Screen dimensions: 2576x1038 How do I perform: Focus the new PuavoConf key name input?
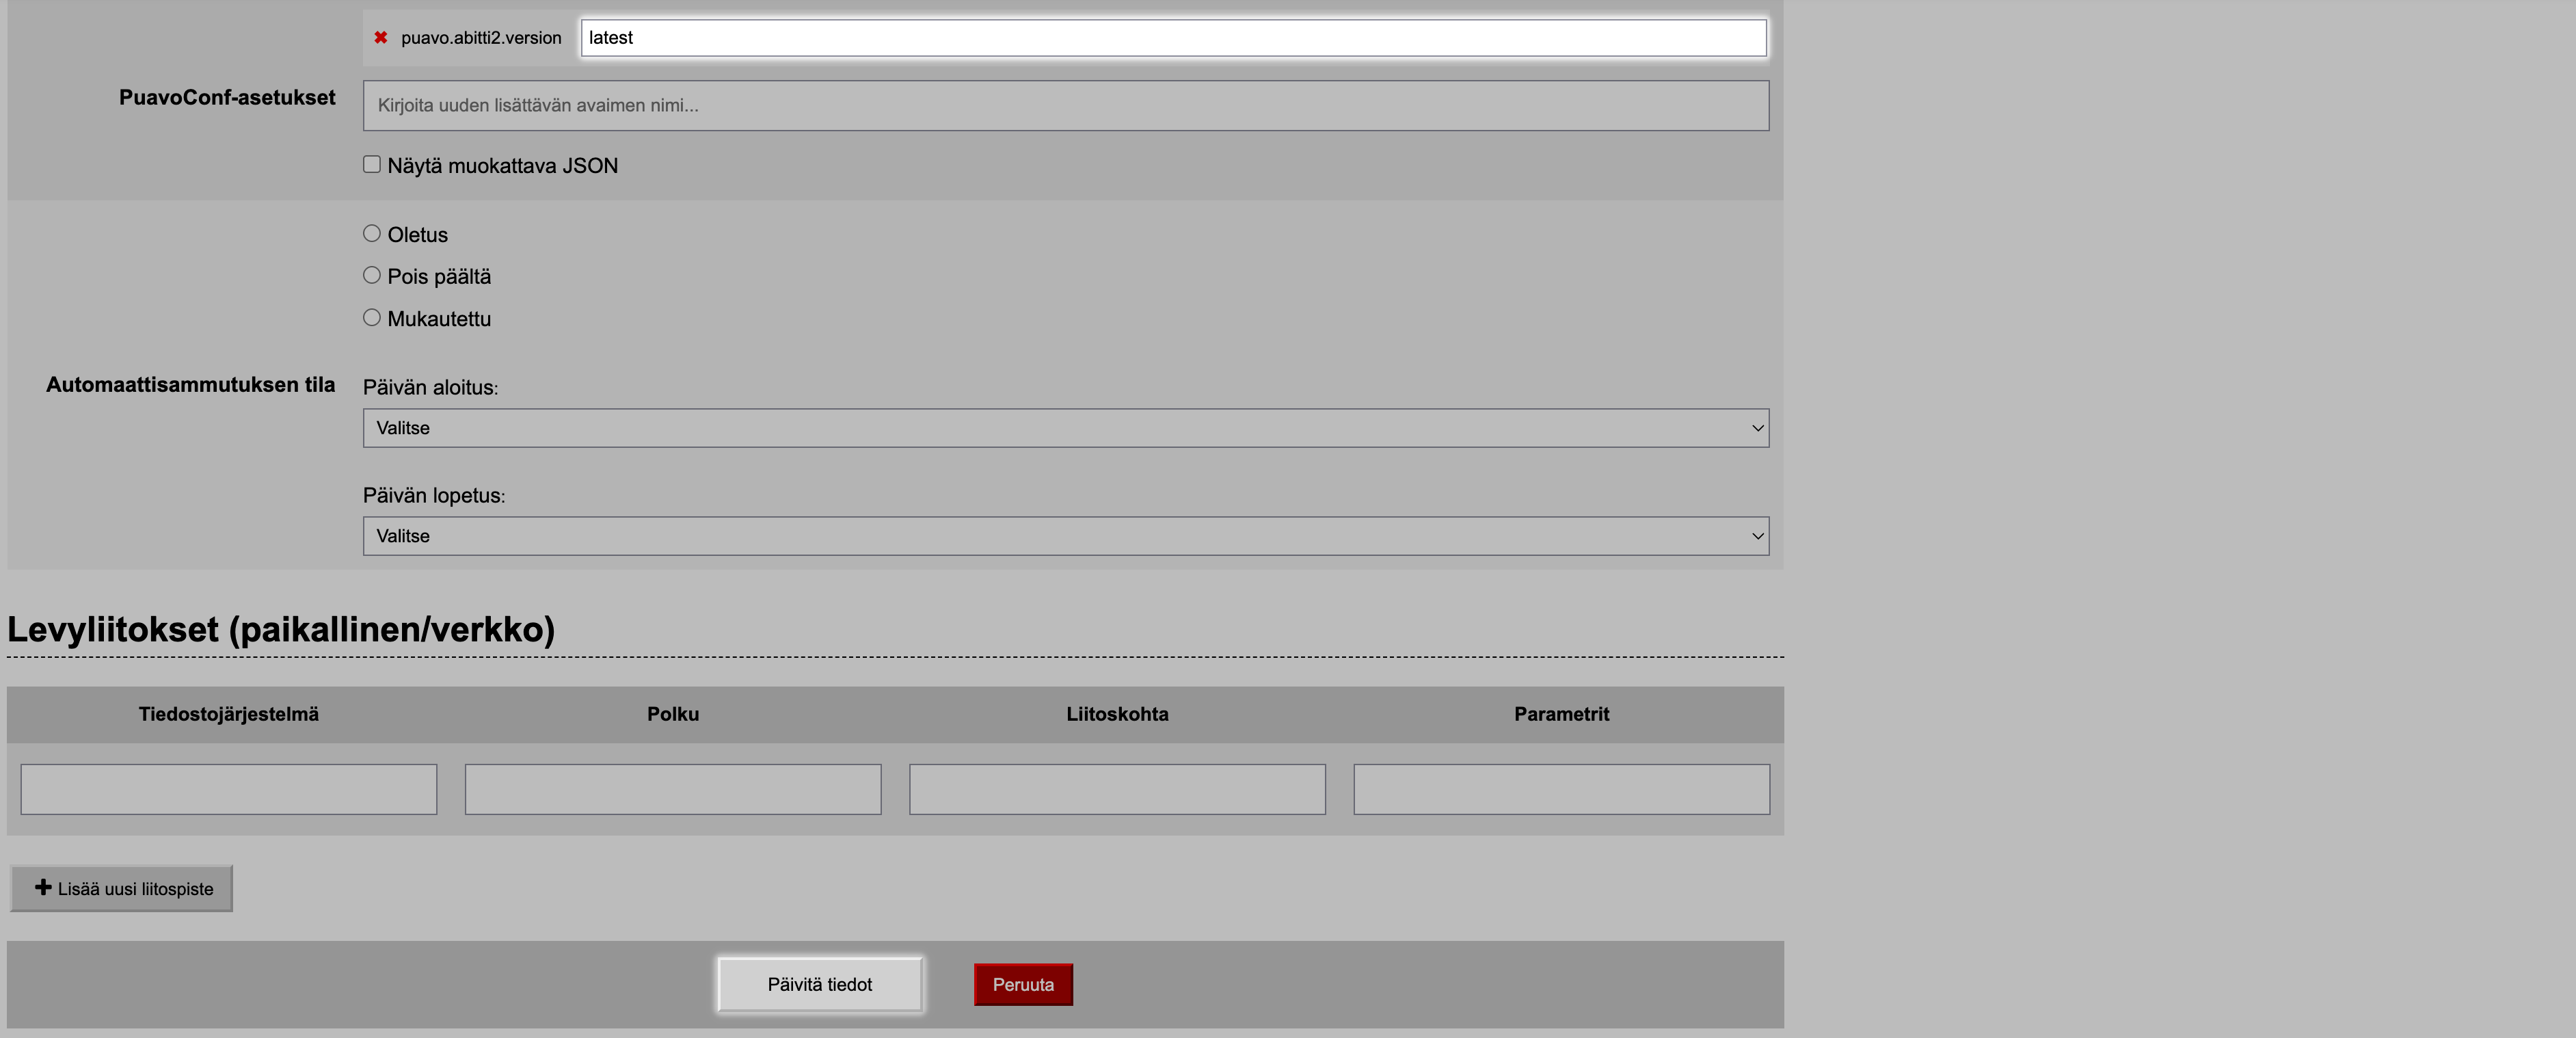point(1065,105)
